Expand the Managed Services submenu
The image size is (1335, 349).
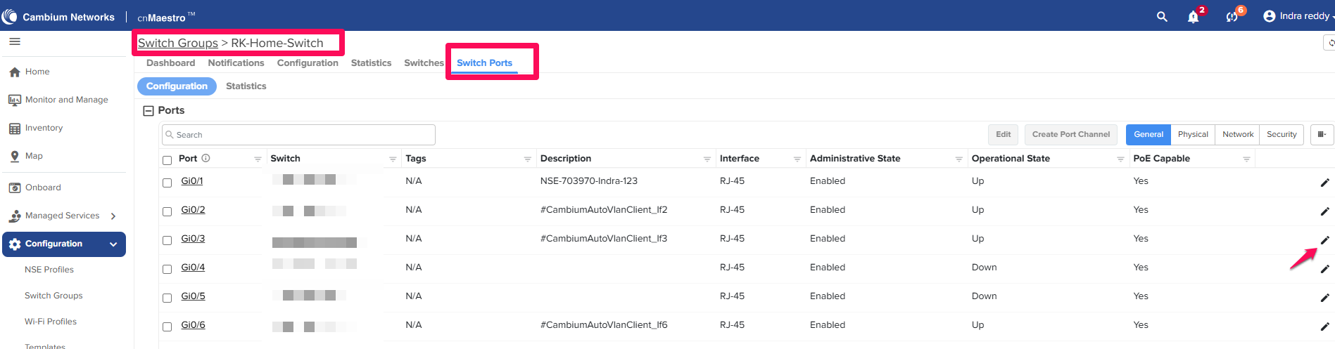click(113, 216)
